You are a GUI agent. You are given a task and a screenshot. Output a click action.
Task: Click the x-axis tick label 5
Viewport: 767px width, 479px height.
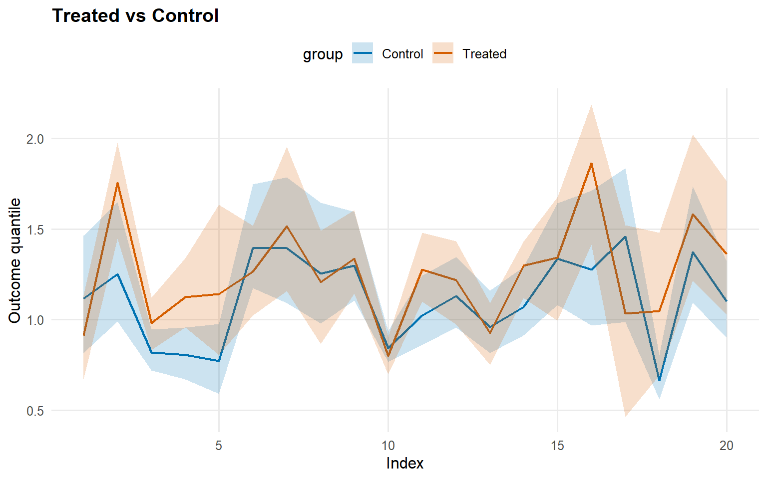[x=219, y=446]
